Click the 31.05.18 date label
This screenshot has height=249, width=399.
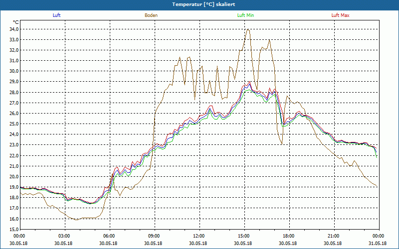click(x=378, y=243)
